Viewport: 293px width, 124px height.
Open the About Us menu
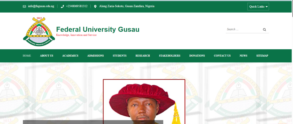[47, 56]
